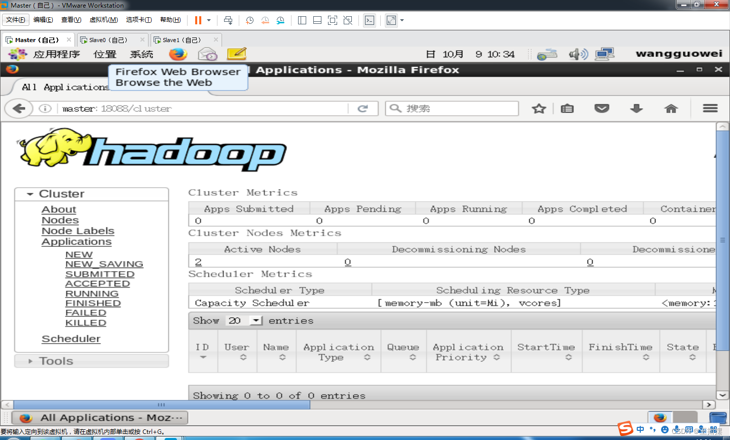
Task: Filter applications by RUNNING state
Action: (92, 294)
